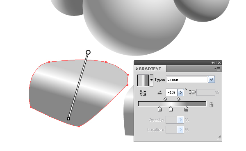Click the Gradient panel resize grip

pyautogui.click(x=219, y=138)
